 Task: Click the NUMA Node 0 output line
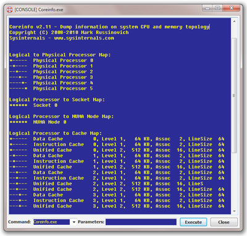point(38,122)
